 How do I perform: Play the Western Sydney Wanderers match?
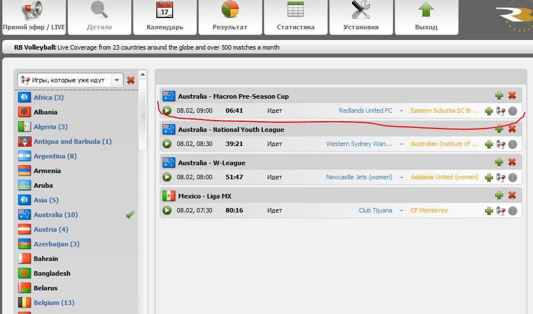tap(167, 144)
